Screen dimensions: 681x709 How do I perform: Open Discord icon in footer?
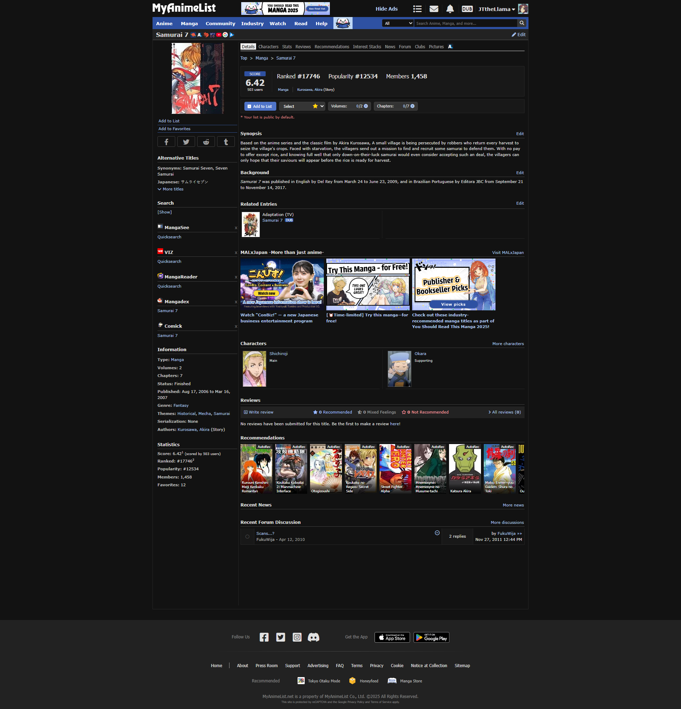click(x=313, y=637)
